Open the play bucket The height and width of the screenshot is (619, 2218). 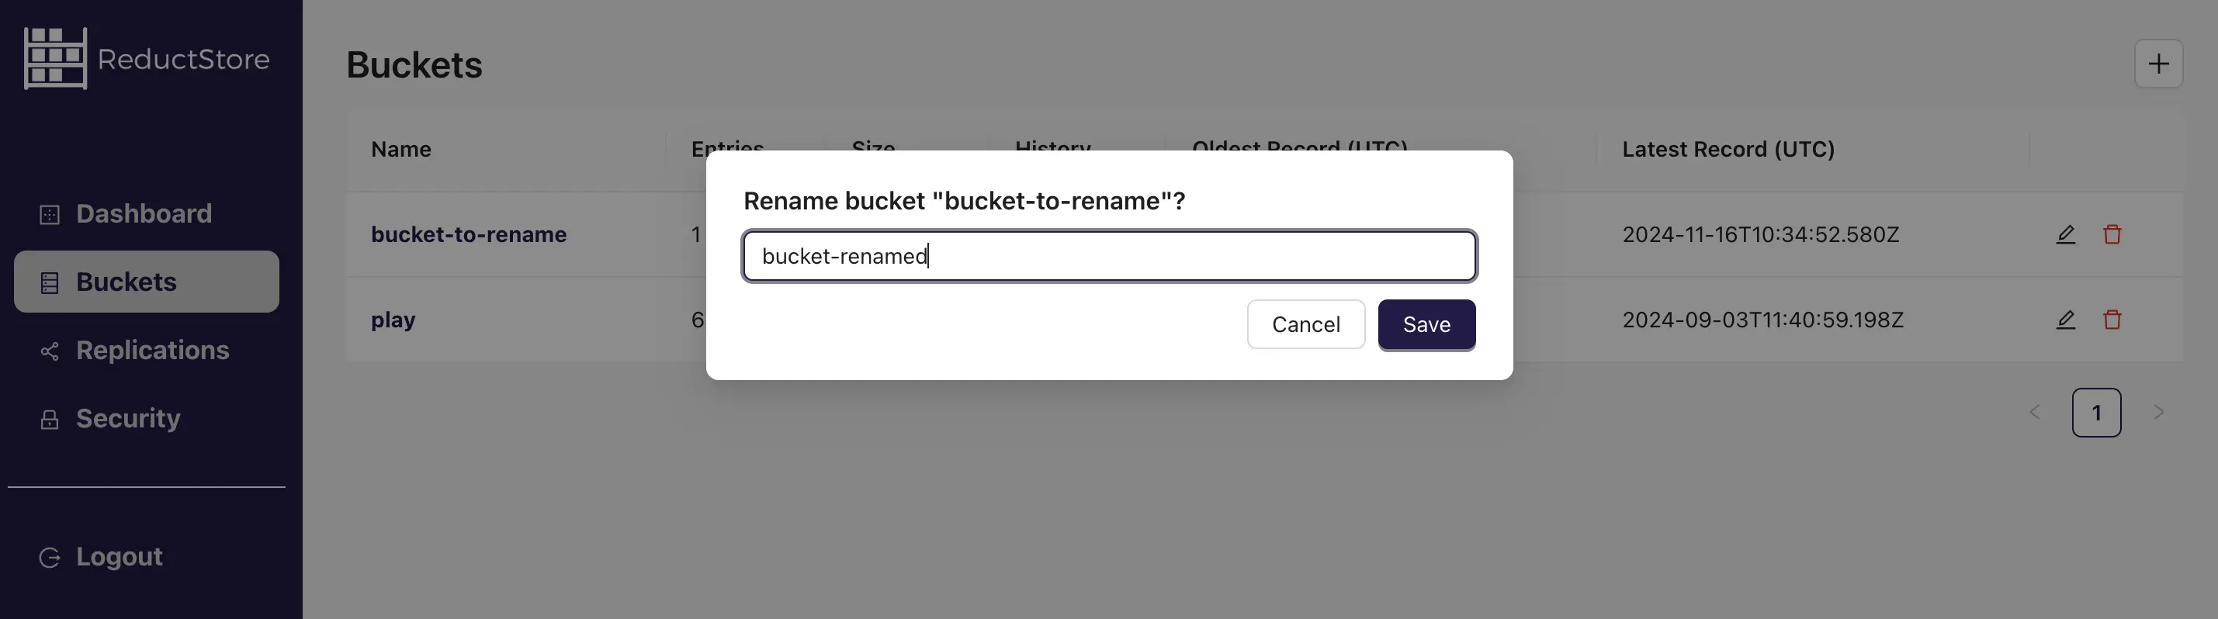pyautogui.click(x=393, y=320)
